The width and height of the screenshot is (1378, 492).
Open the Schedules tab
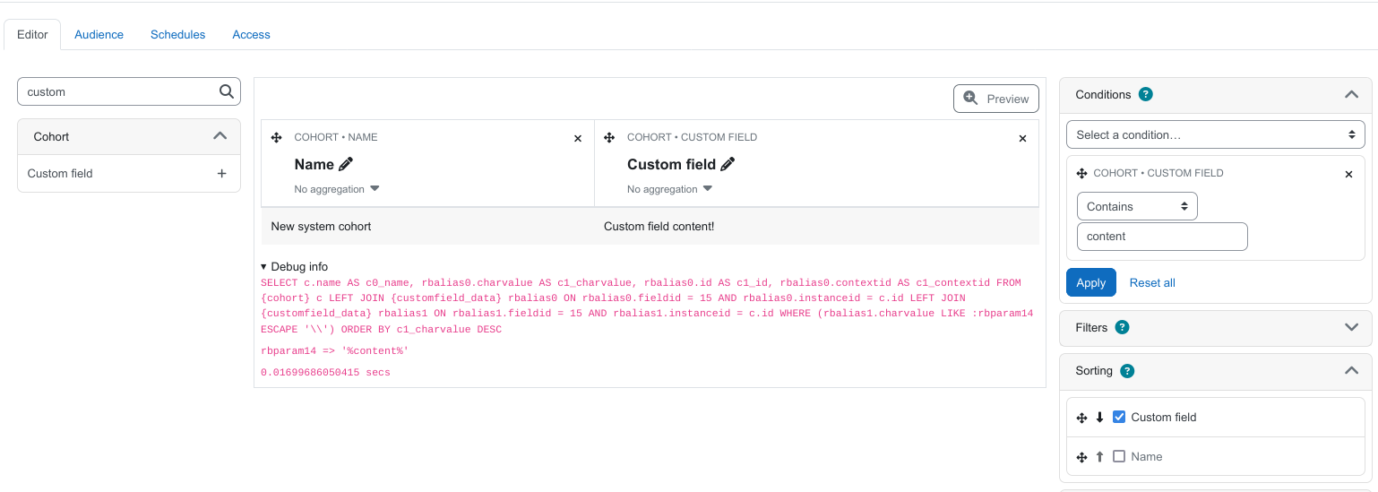(x=177, y=34)
